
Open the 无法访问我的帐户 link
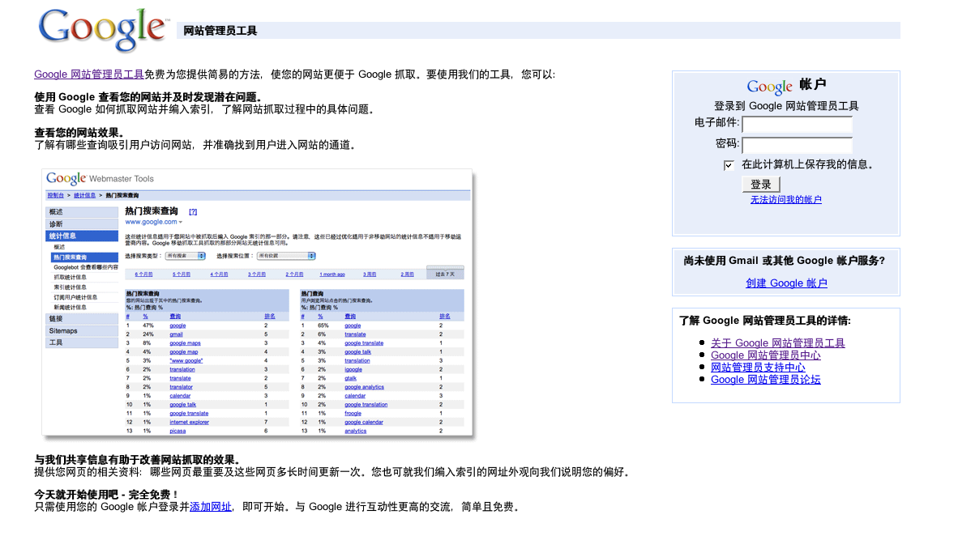785,199
